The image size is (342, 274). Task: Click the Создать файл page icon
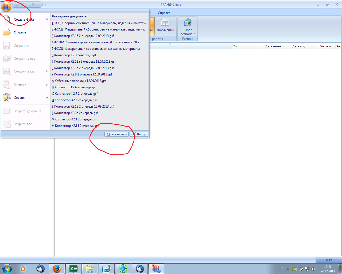(x=7, y=20)
